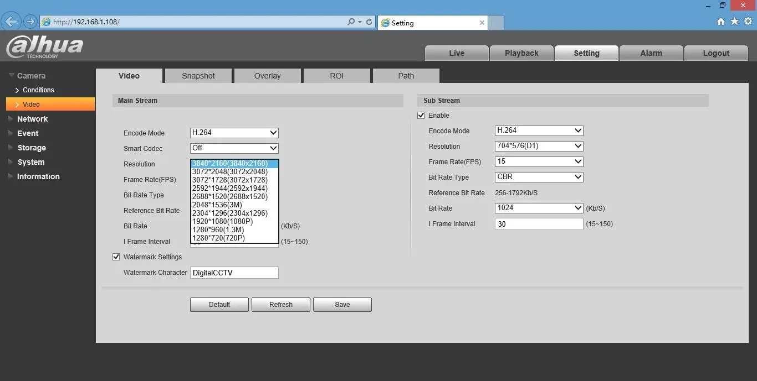The width and height of the screenshot is (757, 381).
Task: Open Sub Stream Bit Rate 1024 dropdown
Action: [x=539, y=208]
